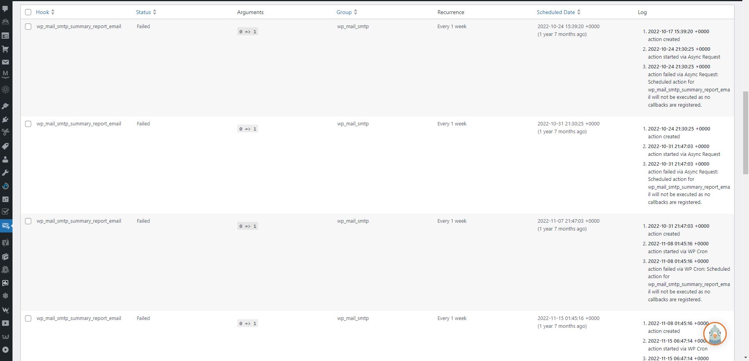The image size is (749, 361).
Task: Click hook name in row scheduled 2022-11-07
Action: click(x=79, y=221)
